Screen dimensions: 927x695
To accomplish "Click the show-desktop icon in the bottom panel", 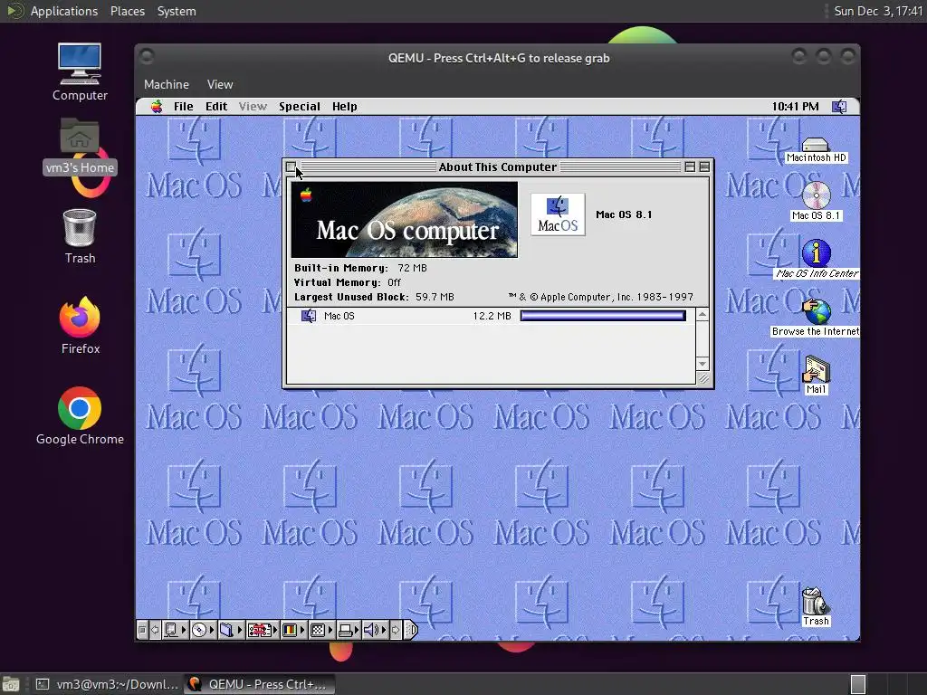I will pyautogui.click(x=11, y=684).
